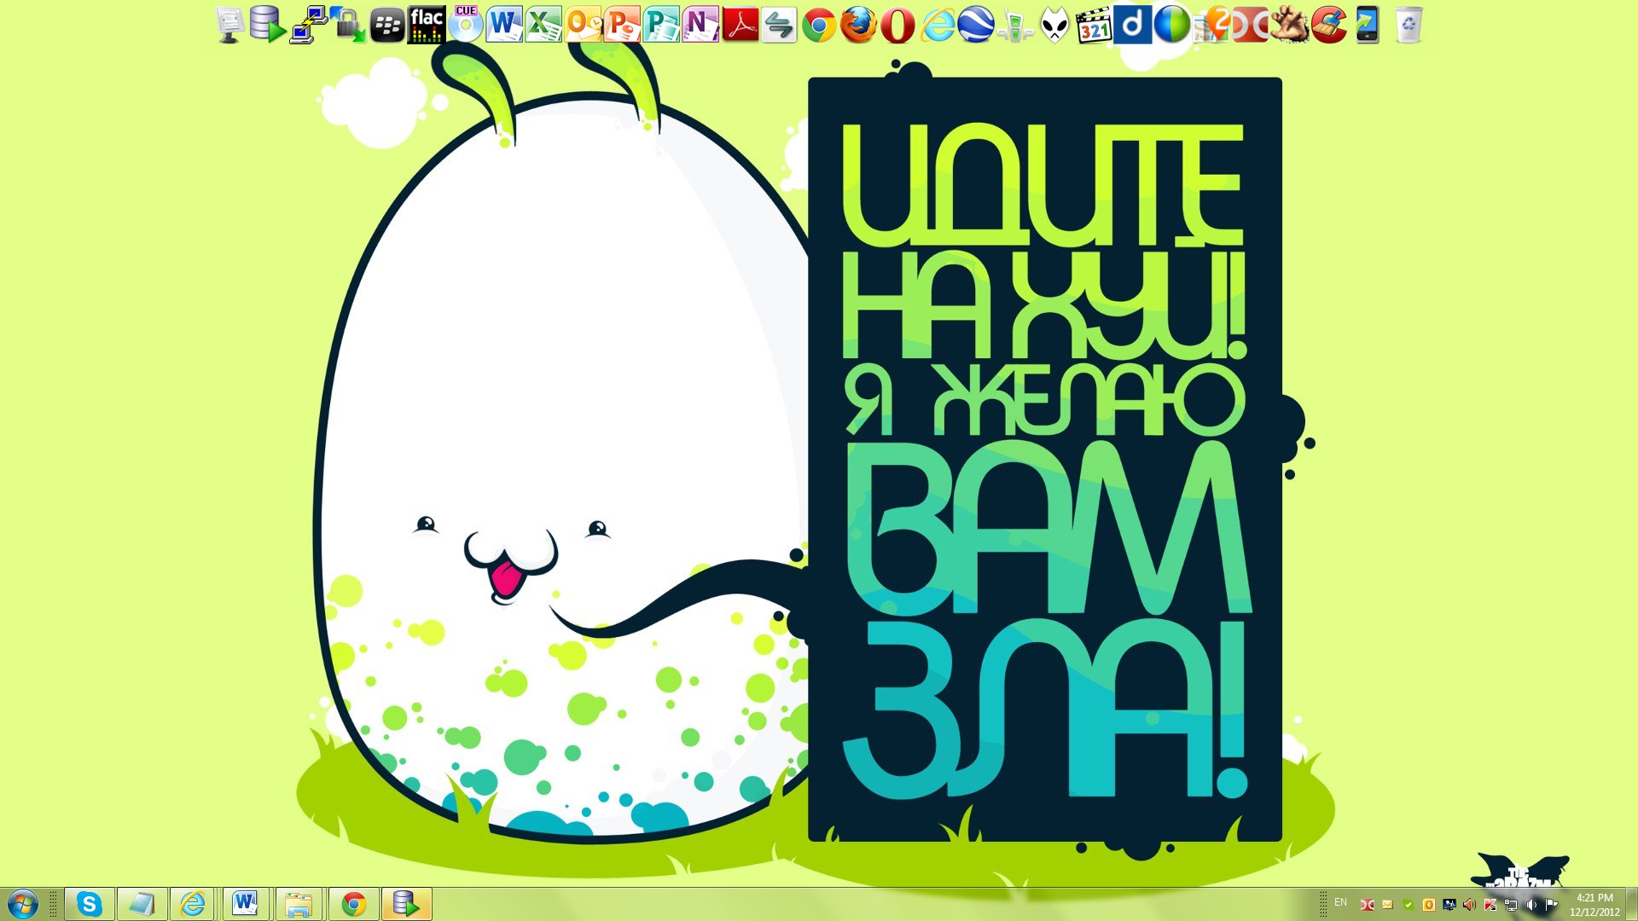Viewport: 1638px width, 921px height.
Task: Launch BlackBerry Desktop icon
Action: [386, 24]
